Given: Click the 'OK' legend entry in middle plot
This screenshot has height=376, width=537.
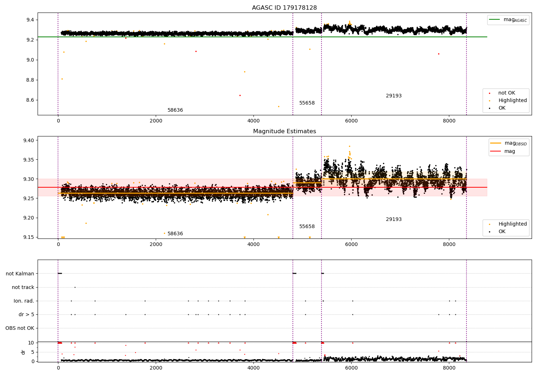Looking at the screenshot, I should [502, 232].
